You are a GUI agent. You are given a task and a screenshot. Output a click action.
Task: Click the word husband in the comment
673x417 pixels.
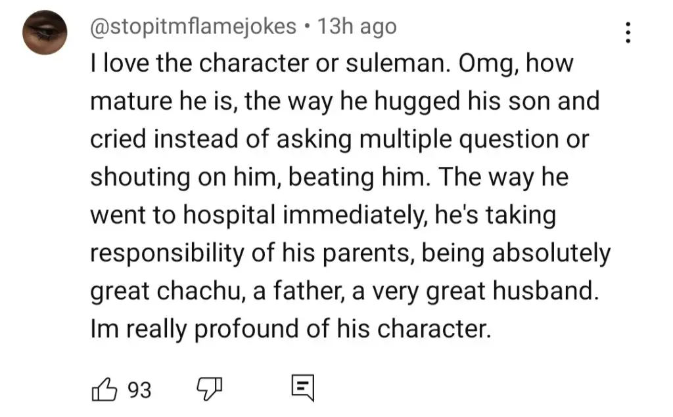point(545,291)
